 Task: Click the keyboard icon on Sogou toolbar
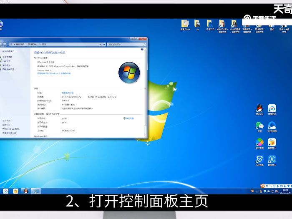click(x=281, y=186)
